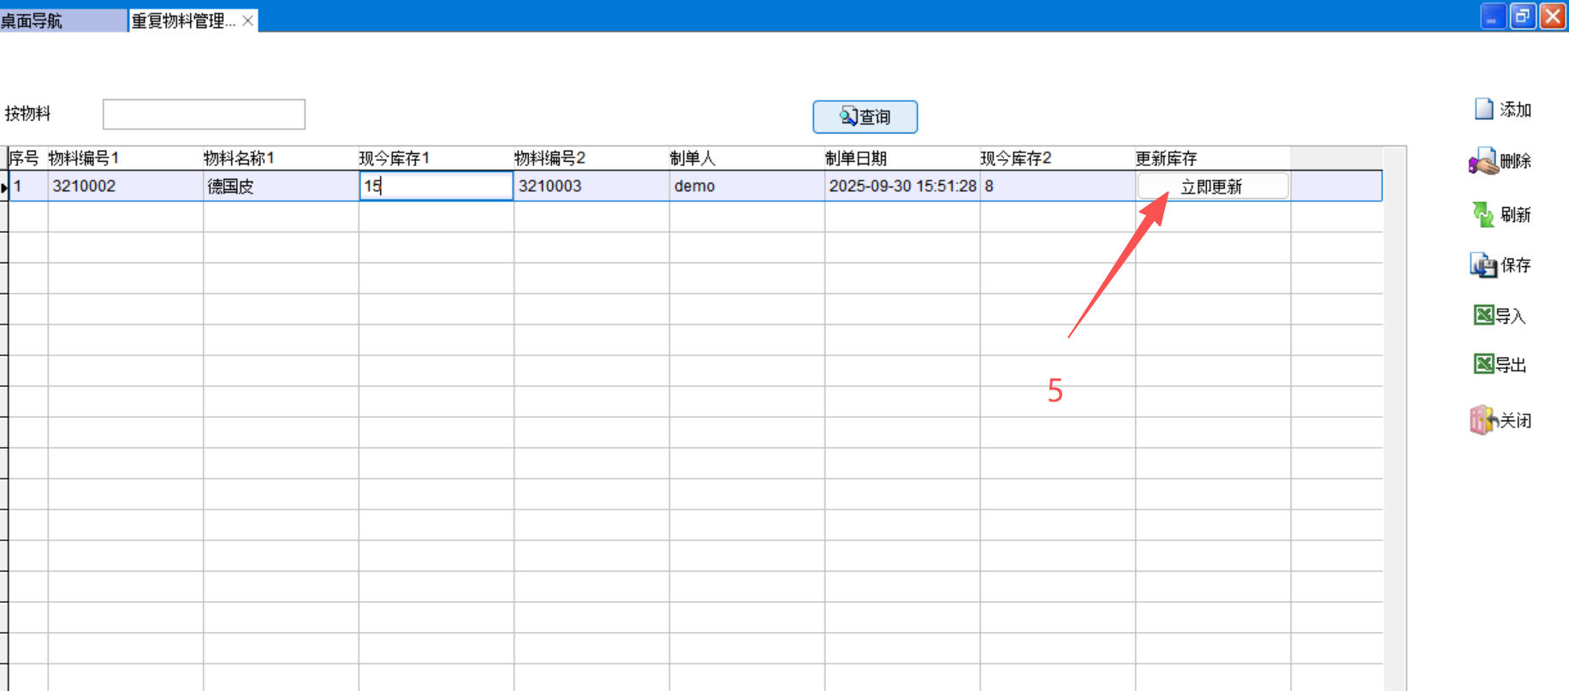1569x691 pixels.
Task: Switch to the 桌面导航 tab
Action: (33, 21)
